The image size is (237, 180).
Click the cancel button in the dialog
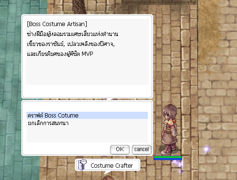click(142, 149)
